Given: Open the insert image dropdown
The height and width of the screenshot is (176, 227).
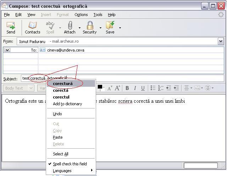Looking at the screenshot, I should [199, 88].
